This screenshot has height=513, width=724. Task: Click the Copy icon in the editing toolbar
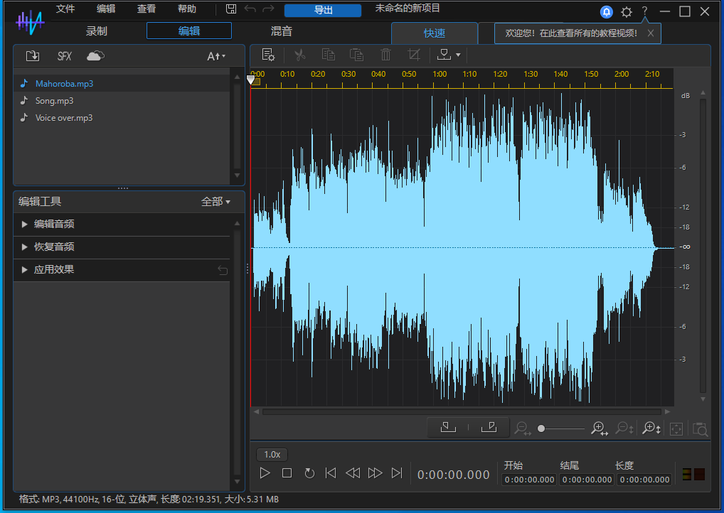click(328, 55)
